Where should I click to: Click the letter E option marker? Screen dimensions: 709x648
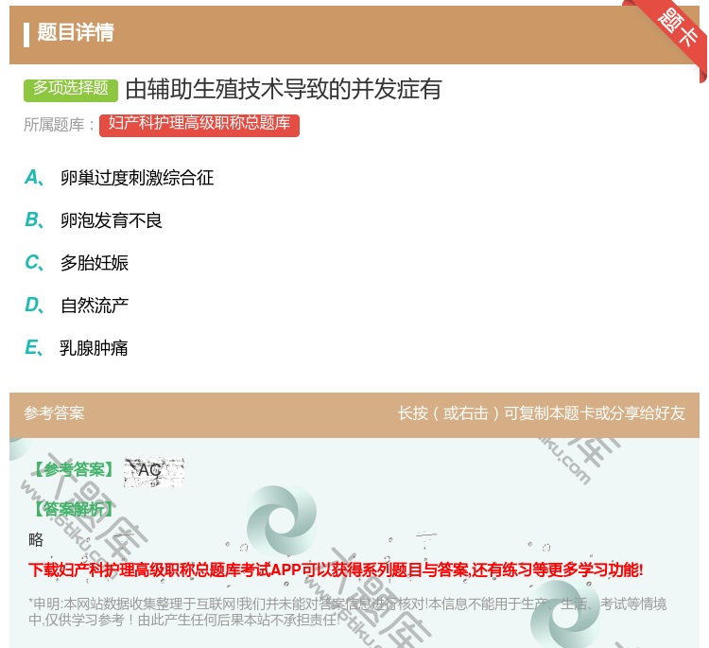point(34,347)
